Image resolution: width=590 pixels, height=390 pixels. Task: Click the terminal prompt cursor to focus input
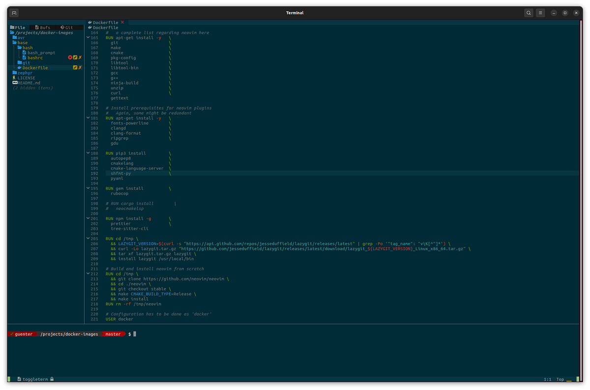coord(135,334)
